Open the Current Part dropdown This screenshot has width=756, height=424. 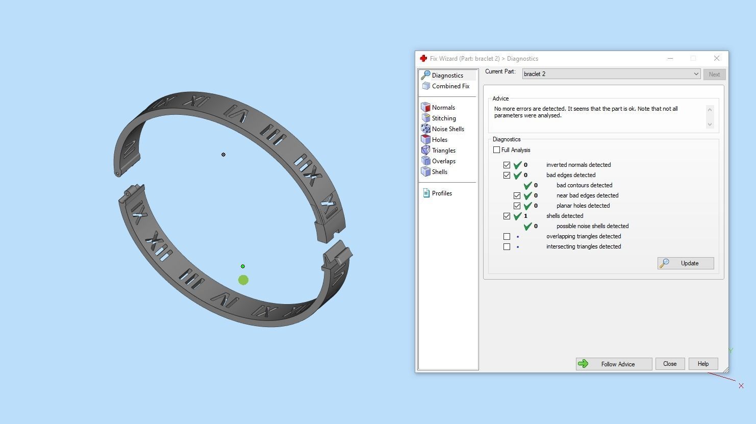pyautogui.click(x=611, y=74)
